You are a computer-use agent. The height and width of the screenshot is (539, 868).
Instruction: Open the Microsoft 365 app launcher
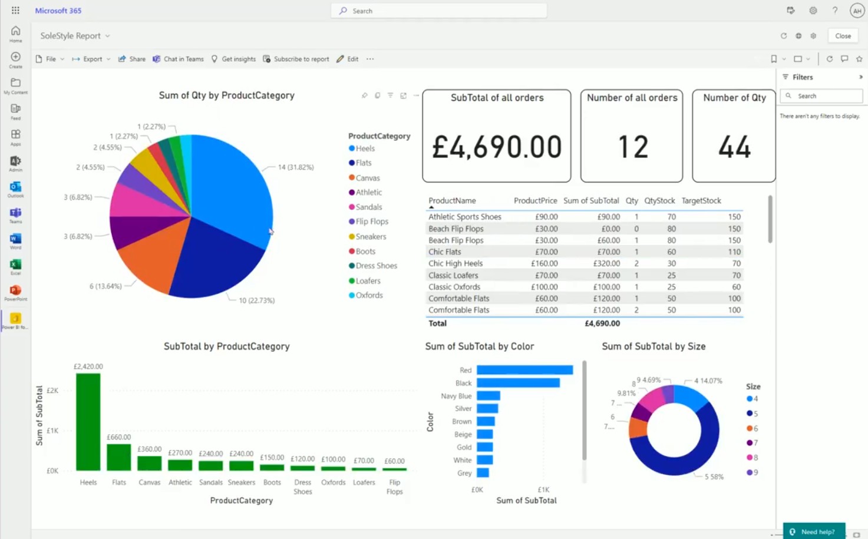(15, 10)
